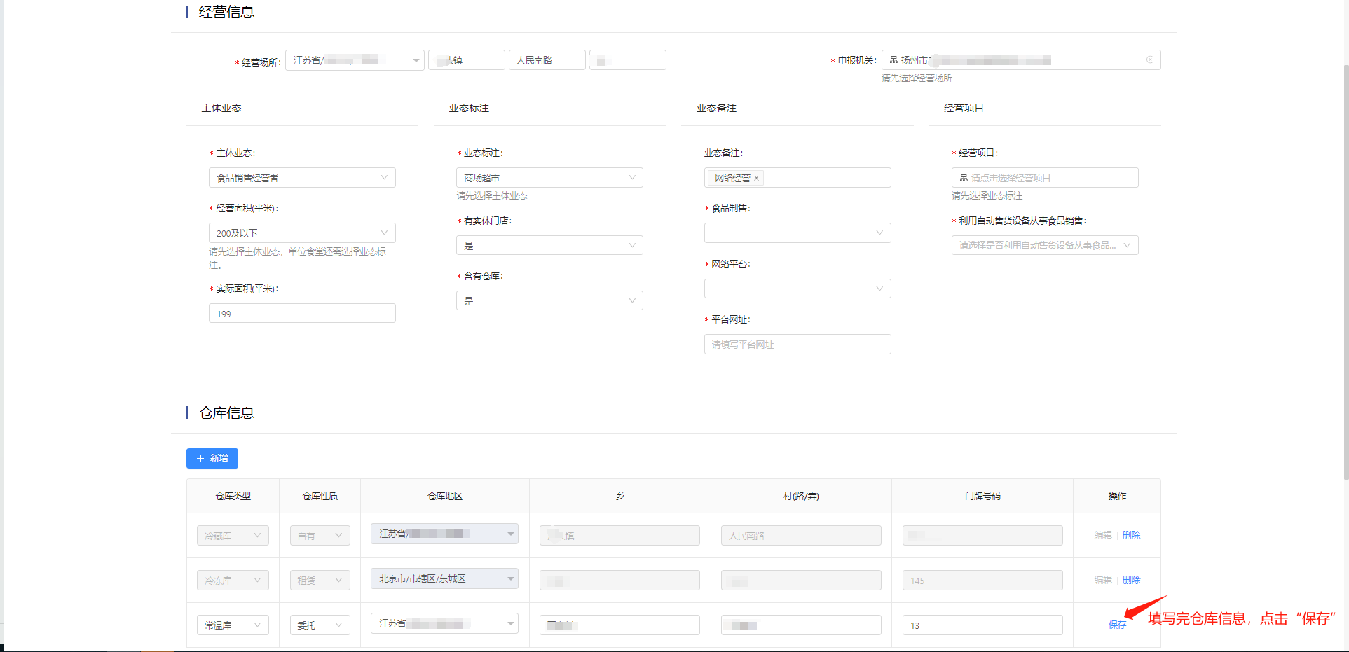Expand the 网络平台 dropdown

pyautogui.click(x=797, y=289)
